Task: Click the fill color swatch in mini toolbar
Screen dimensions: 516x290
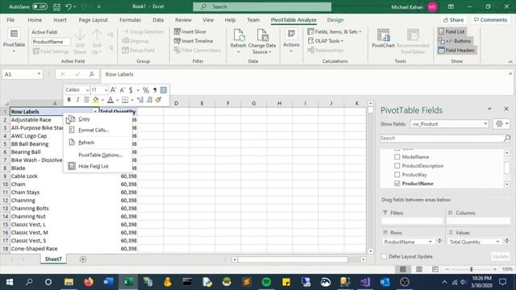Action: click(x=96, y=100)
